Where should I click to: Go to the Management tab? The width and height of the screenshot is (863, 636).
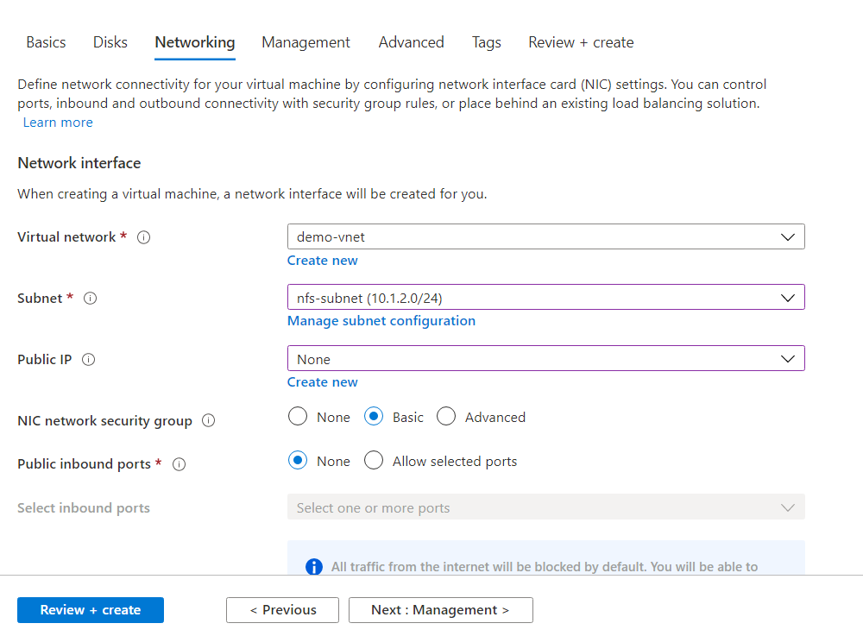tap(306, 42)
